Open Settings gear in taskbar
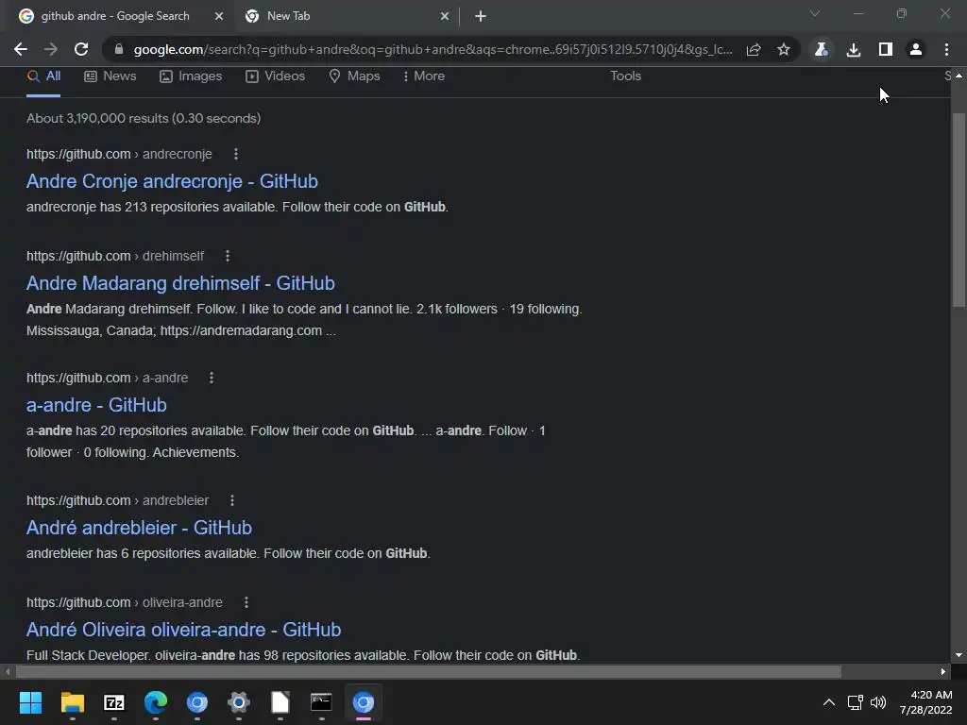This screenshot has width=967, height=725. (x=239, y=702)
